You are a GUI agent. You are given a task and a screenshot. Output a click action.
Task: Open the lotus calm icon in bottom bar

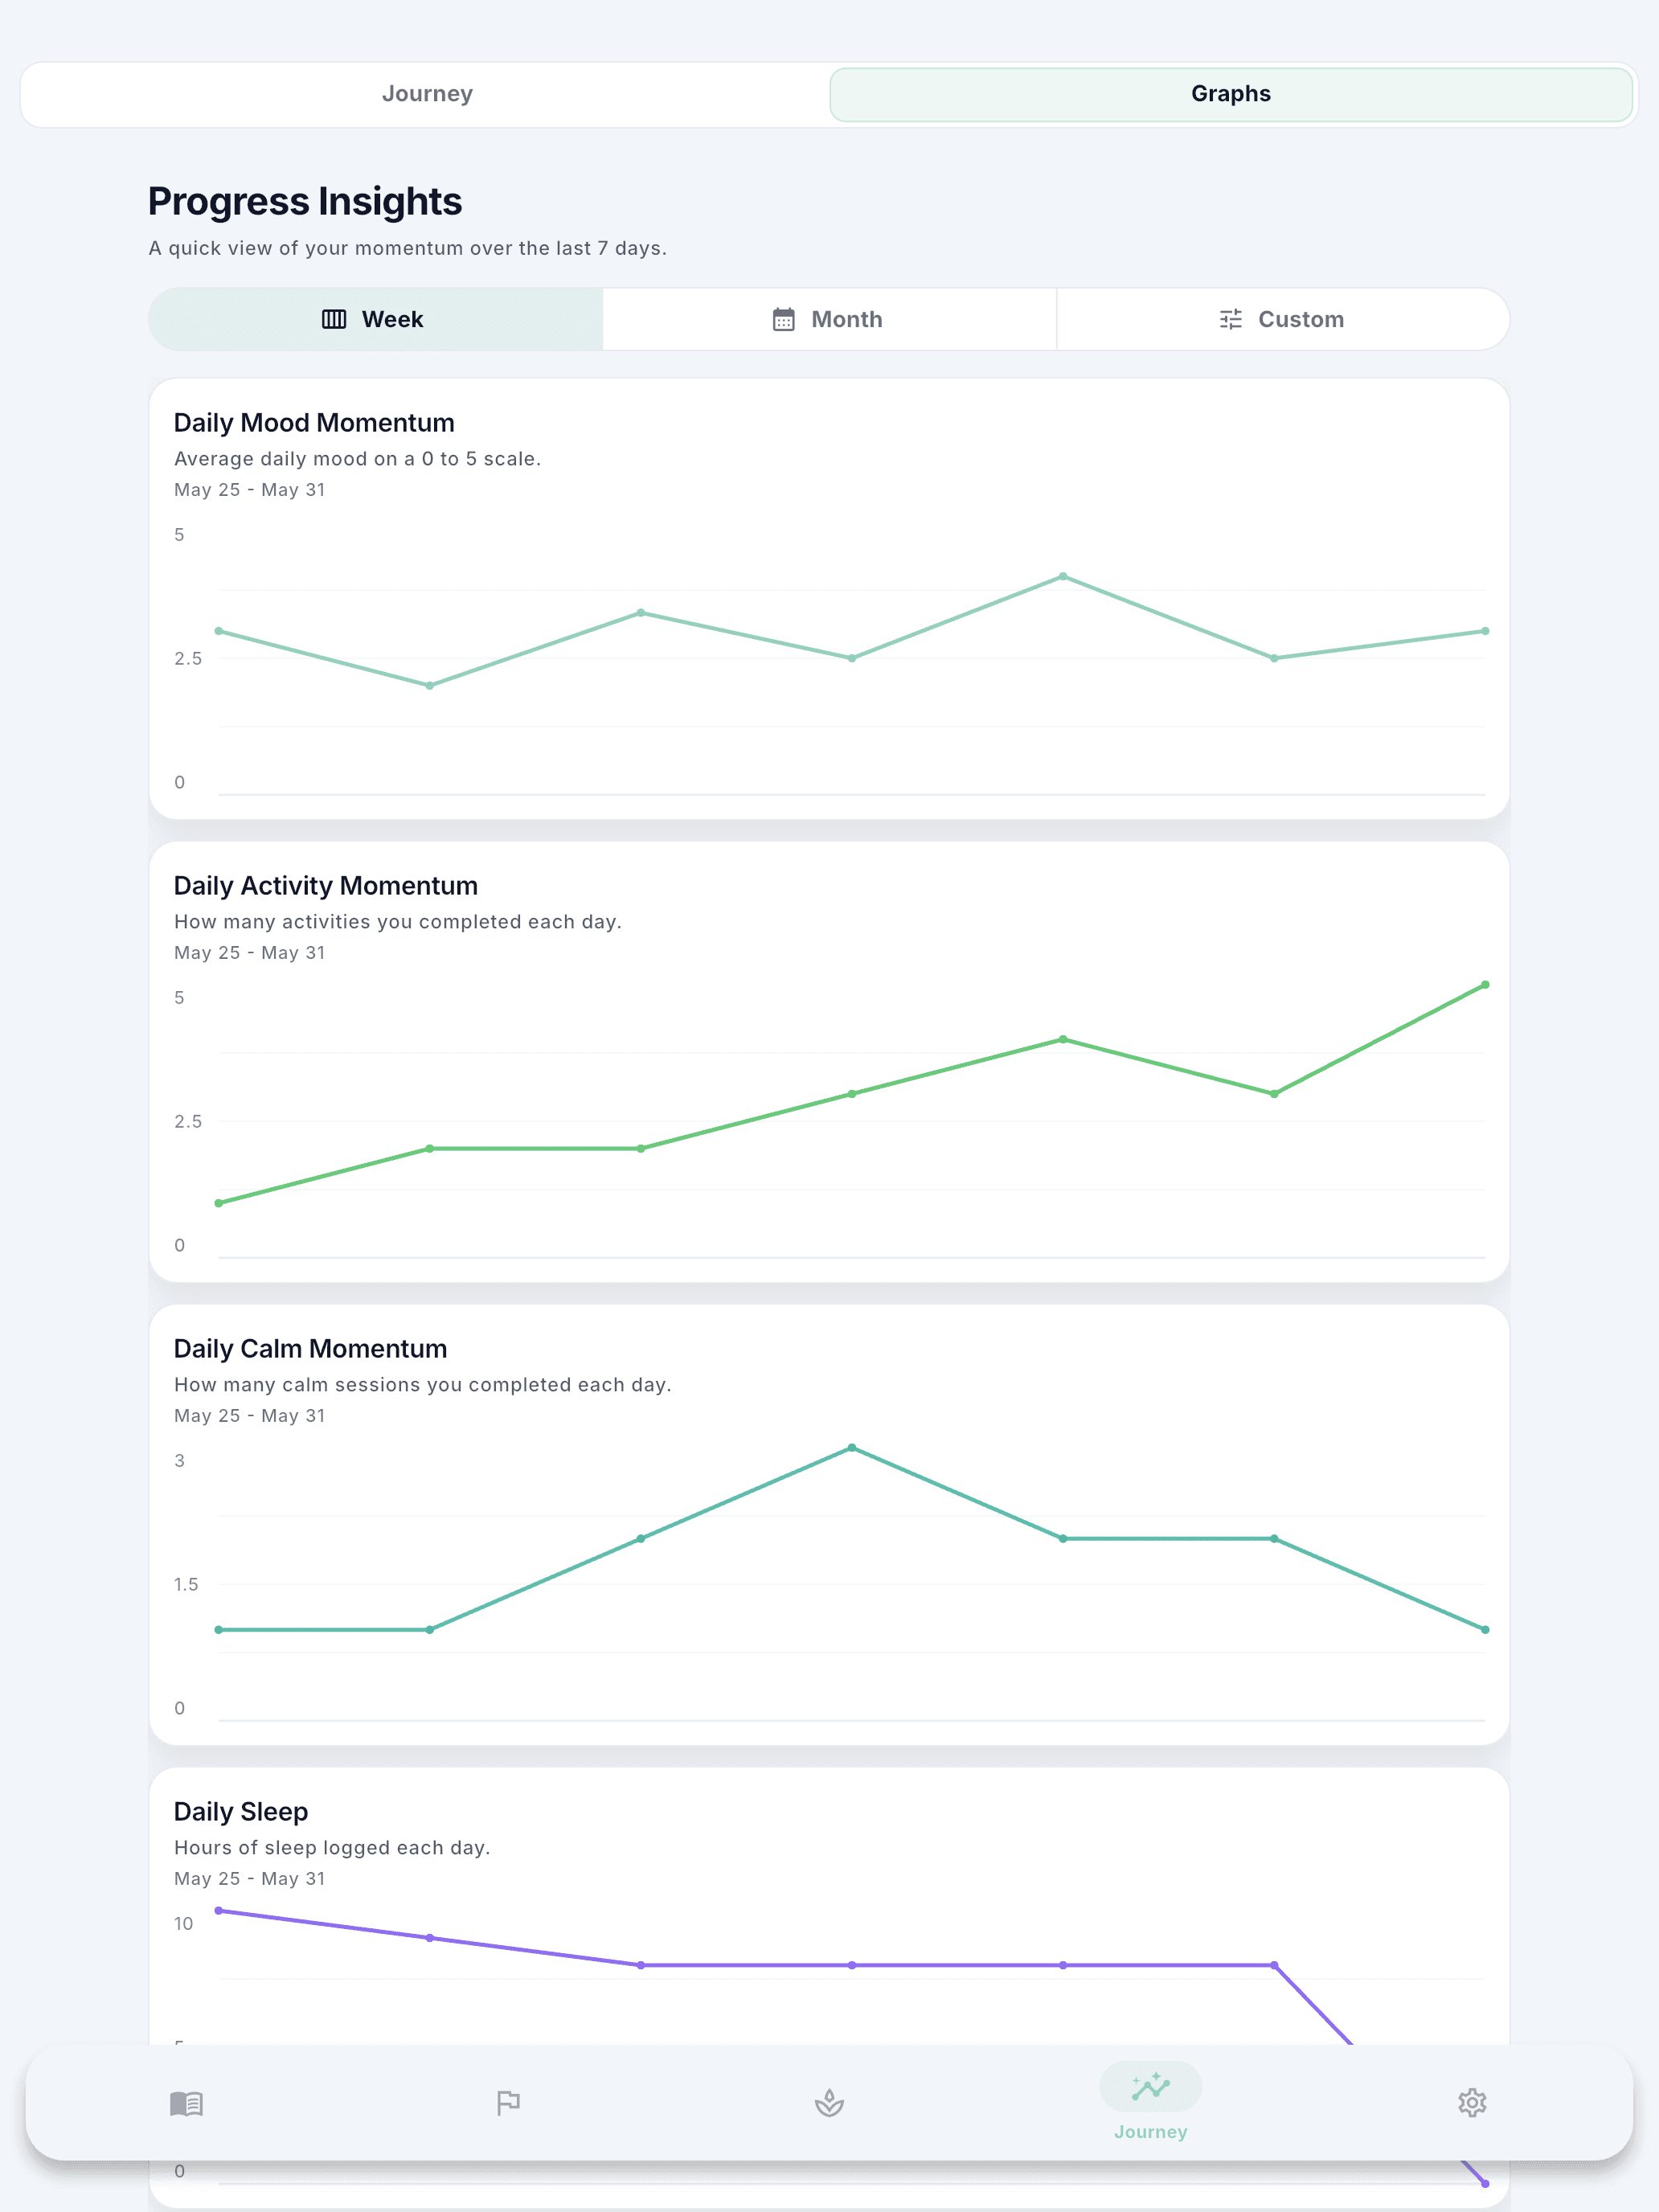click(x=829, y=2103)
